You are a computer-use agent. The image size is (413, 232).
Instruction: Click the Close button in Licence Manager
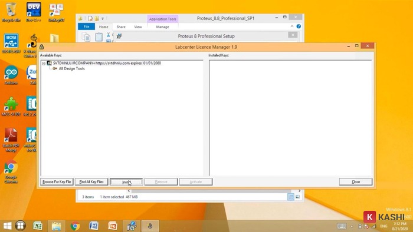tap(356, 182)
